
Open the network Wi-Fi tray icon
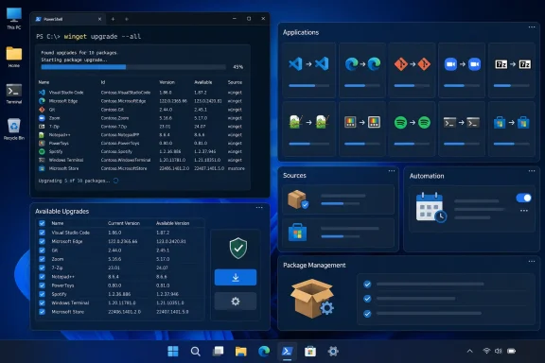(486, 352)
